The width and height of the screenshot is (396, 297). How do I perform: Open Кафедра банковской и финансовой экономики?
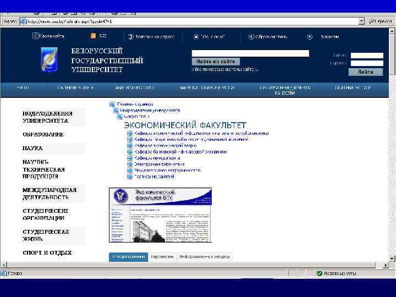tap(180, 152)
